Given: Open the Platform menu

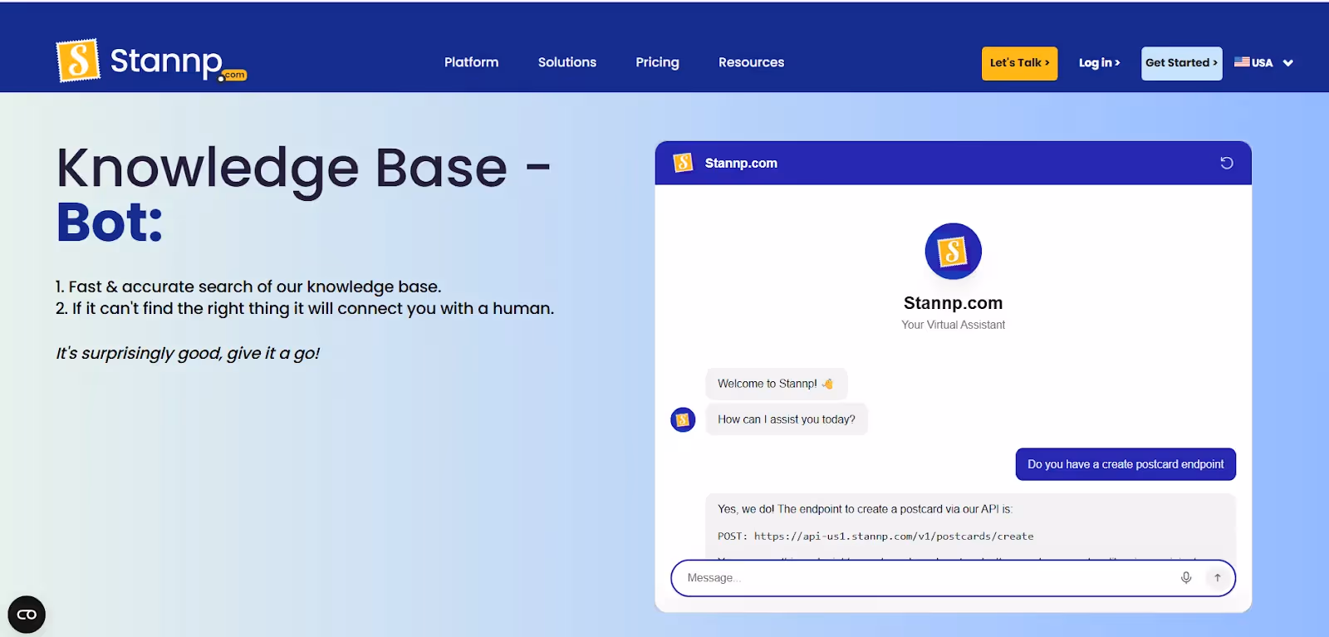Looking at the screenshot, I should pos(471,62).
